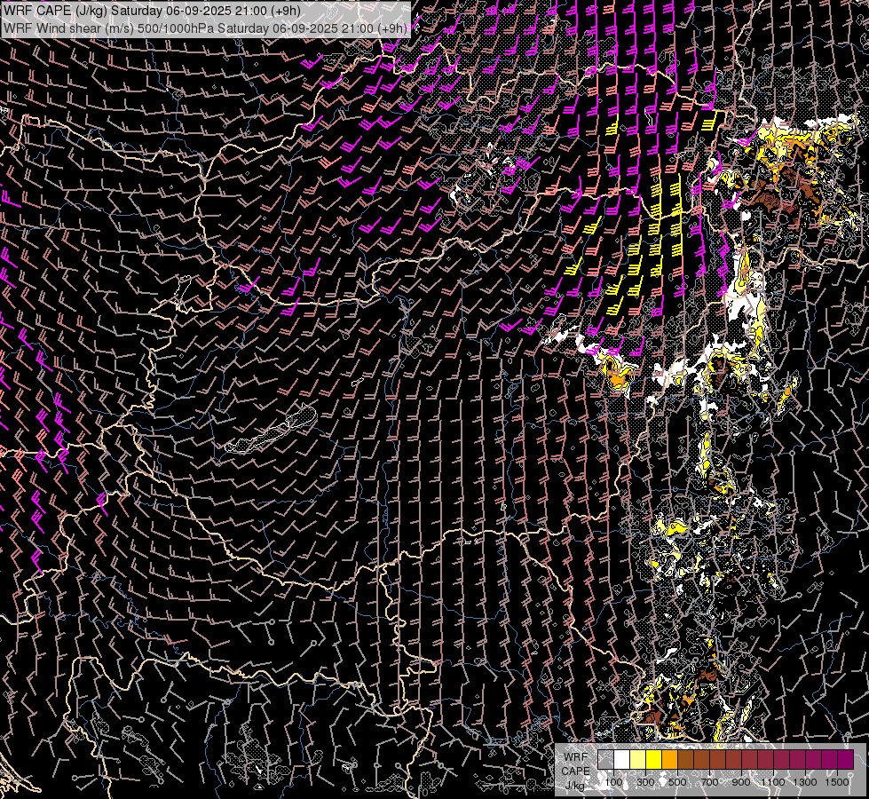869x799 pixels.
Task: Select the pale yellow CAPE legend swatch
Action: 638,759
